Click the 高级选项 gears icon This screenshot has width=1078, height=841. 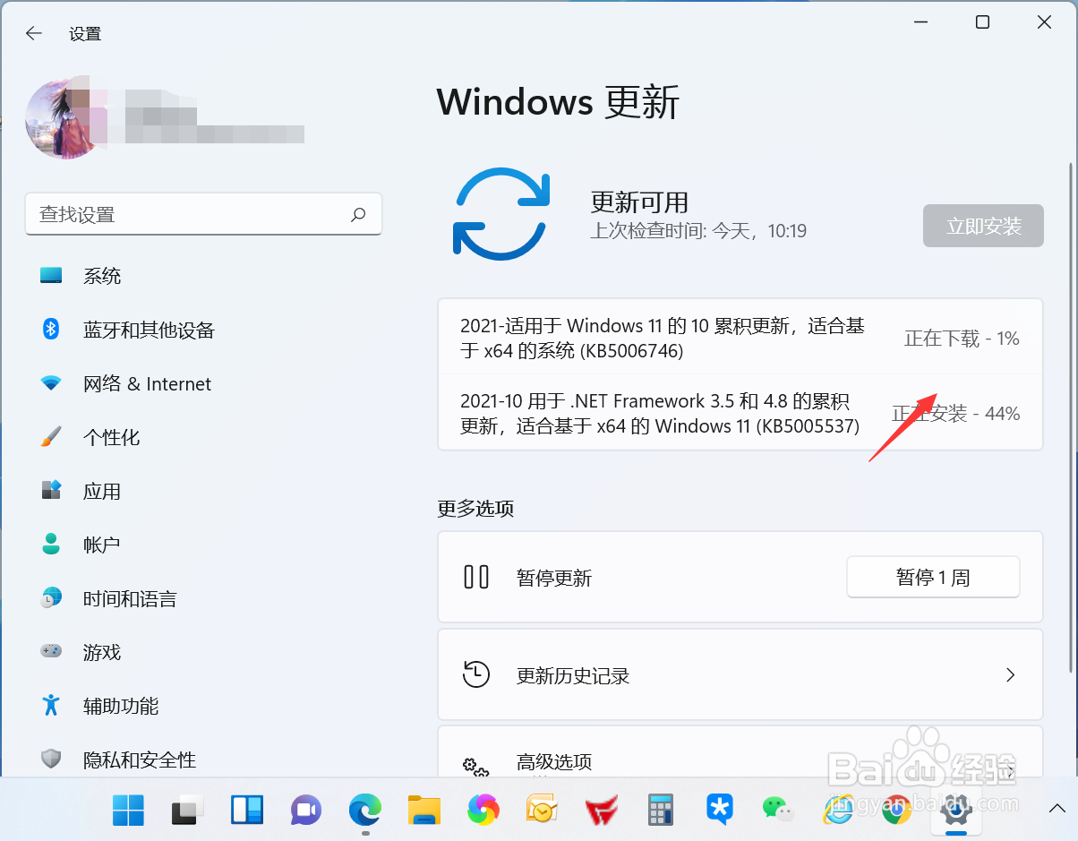point(476,768)
